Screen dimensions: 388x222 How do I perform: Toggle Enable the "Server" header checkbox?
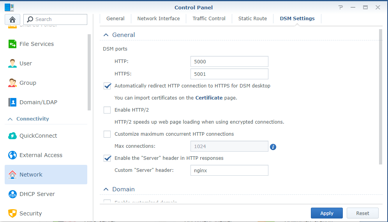coord(107,158)
